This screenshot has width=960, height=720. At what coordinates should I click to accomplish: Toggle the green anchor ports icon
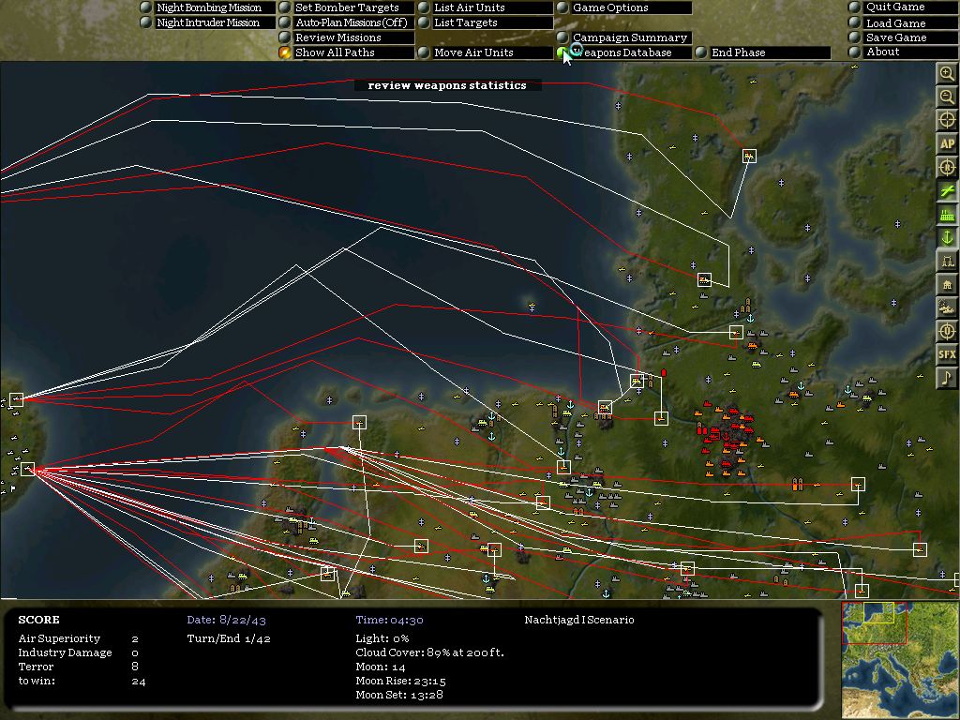pos(947,237)
